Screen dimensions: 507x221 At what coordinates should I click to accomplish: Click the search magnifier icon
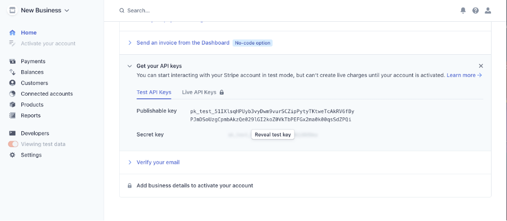[x=122, y=11]
